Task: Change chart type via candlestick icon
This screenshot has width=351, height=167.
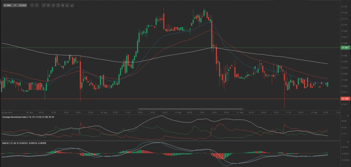Action: (48, 5)
